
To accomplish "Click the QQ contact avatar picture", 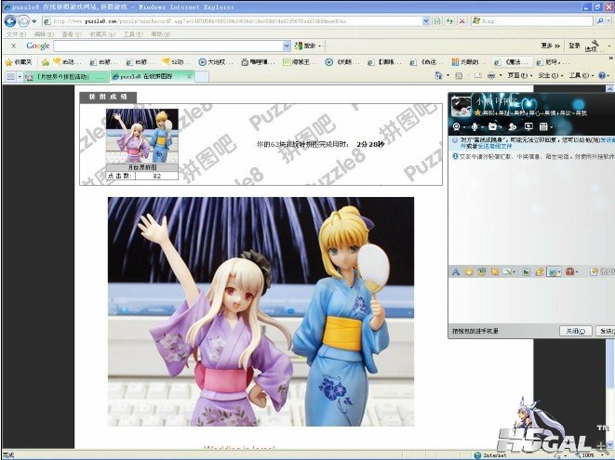I will [461, 106].
